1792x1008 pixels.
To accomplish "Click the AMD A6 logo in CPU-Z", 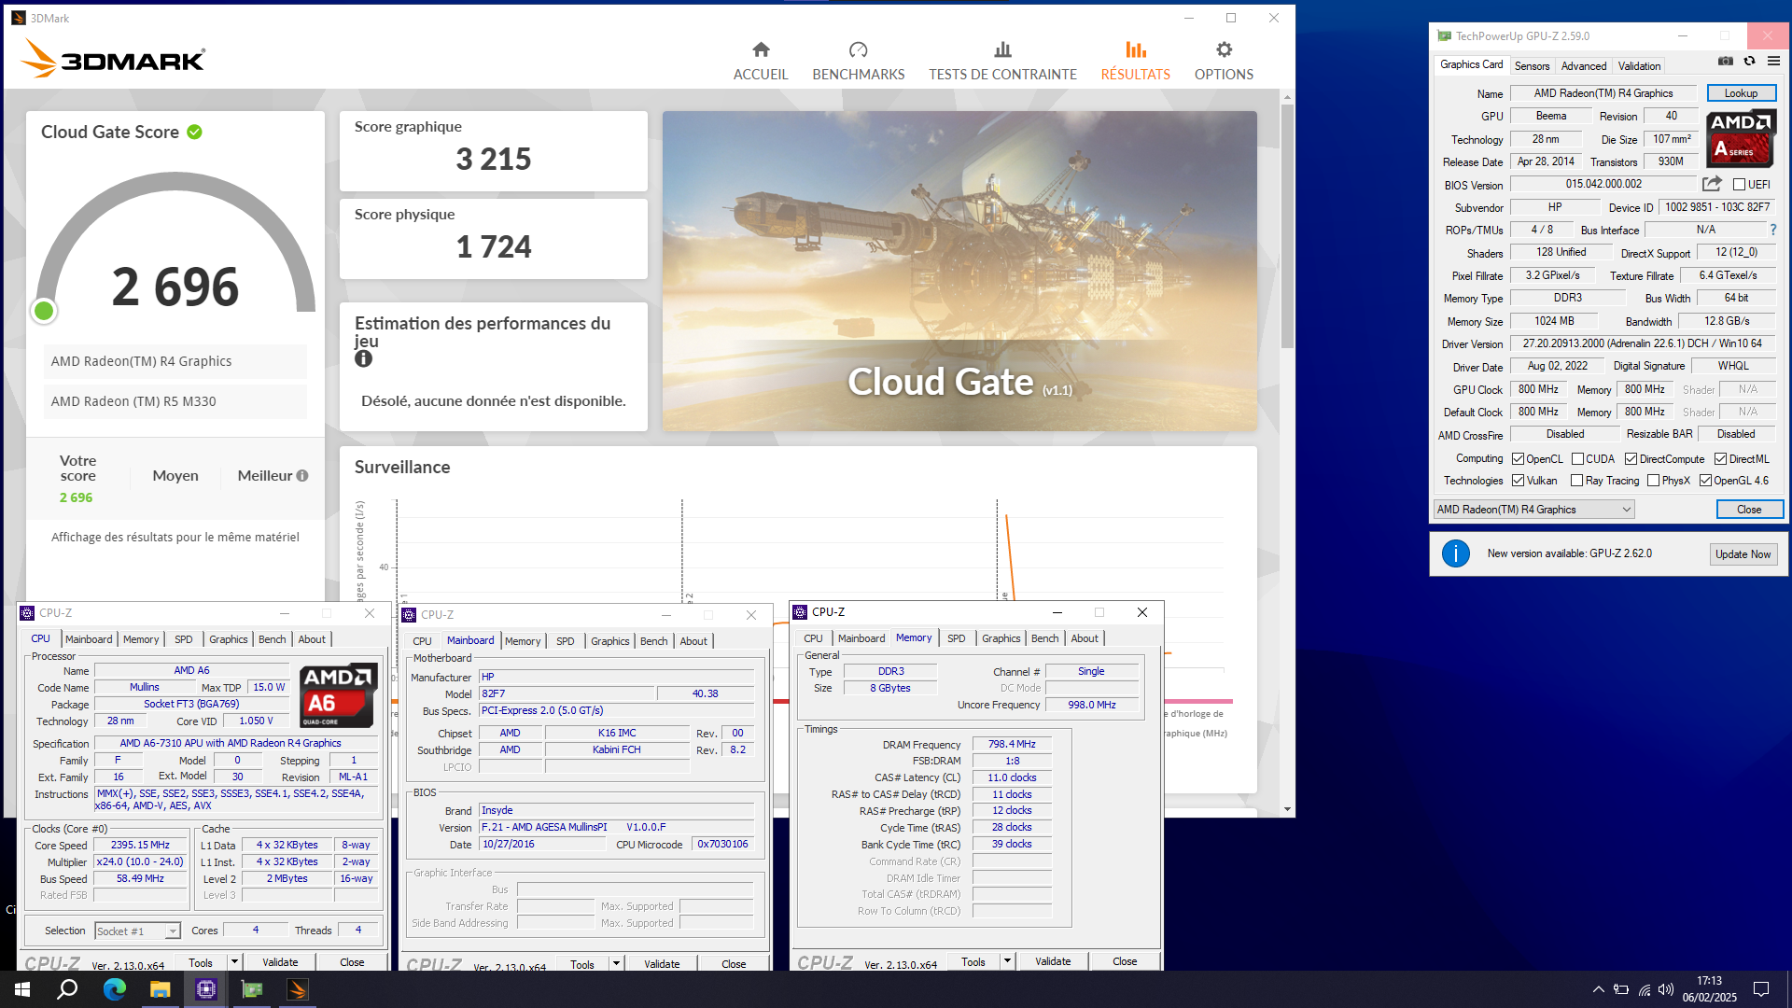I will point(338,695).
